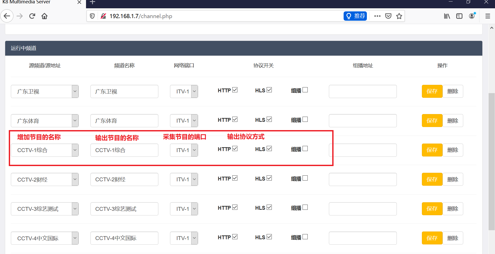The width and height of the screenshot is (495, 254).
Task: Click multicast address field in 广东体育 row
Action: (x=363, y=121)
